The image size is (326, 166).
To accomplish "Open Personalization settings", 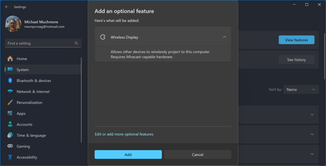I will coord(43,102).
